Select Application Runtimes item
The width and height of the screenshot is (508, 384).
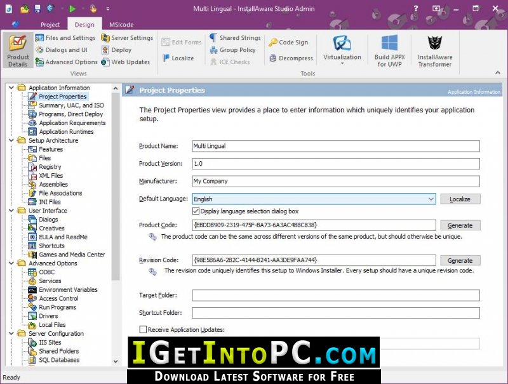61,131
